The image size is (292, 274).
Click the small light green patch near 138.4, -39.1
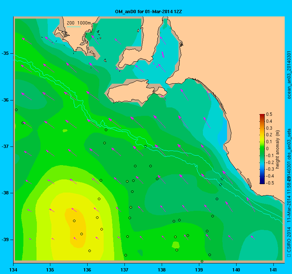[x=176, y=245]
